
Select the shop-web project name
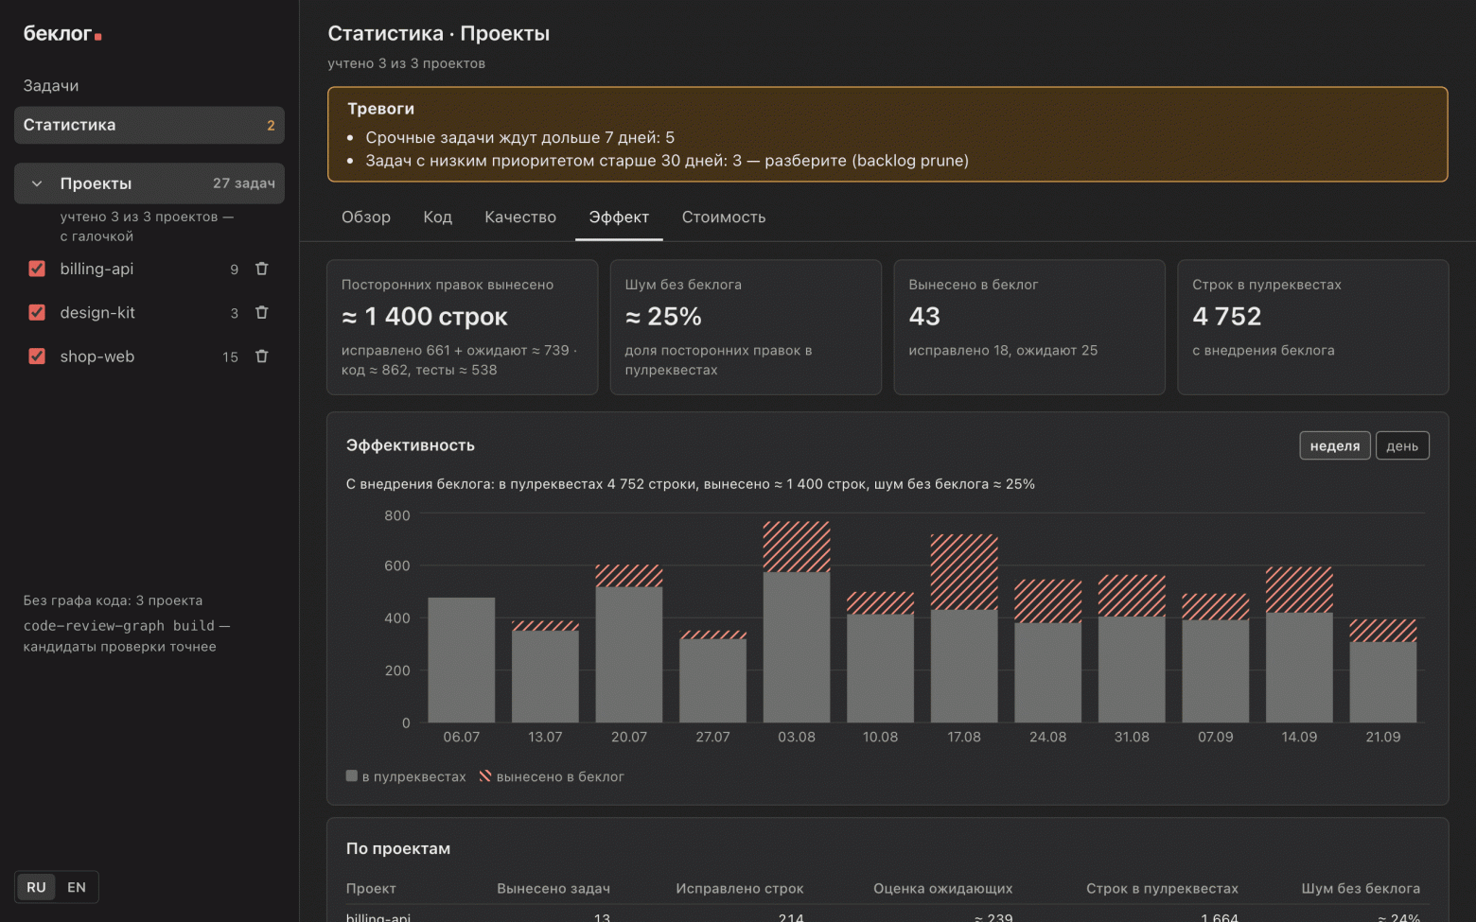(97, 357)
